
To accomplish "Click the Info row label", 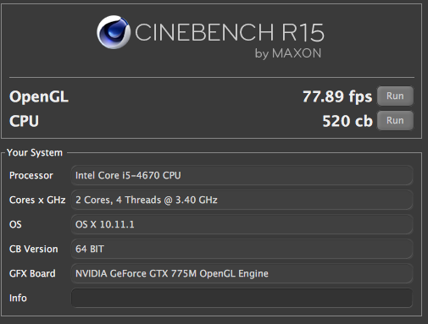I will [x=18, y=298].
